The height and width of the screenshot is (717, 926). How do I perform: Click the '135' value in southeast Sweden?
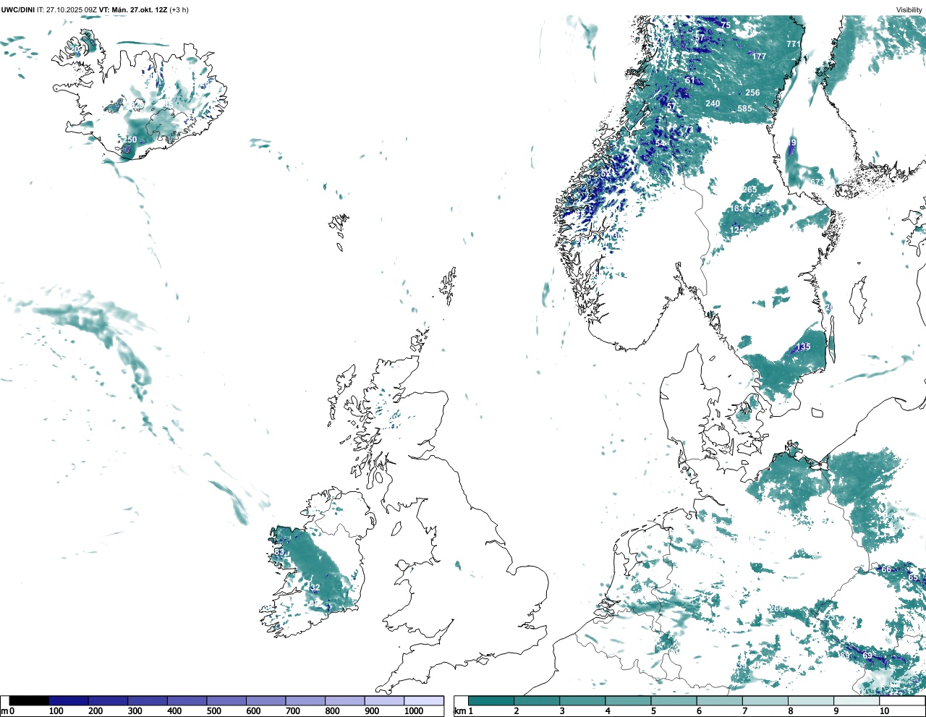coord(804,347)
